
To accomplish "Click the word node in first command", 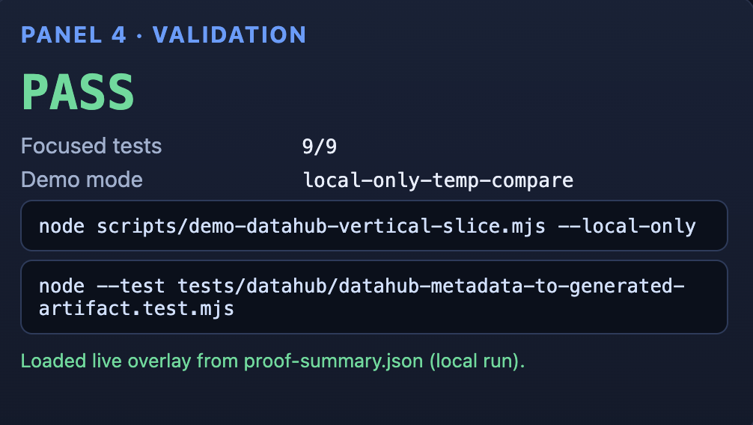I will 61,226.
